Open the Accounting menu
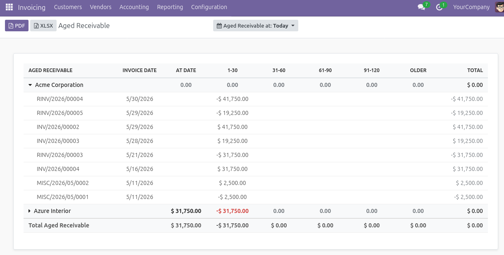 pyautogui.click(x=134, y=7)
